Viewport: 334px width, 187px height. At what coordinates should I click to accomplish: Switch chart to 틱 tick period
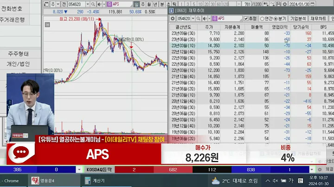[x=174, y=4]
